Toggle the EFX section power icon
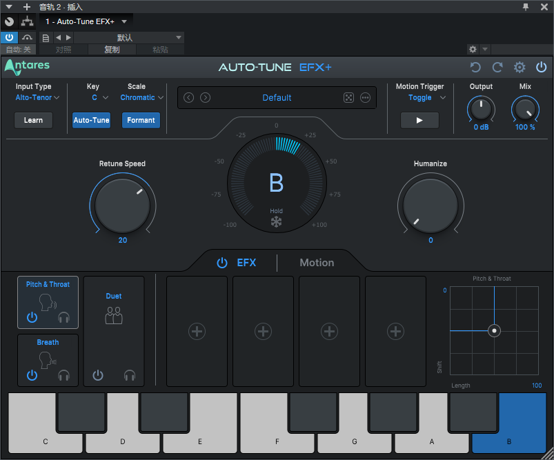Image resolution: width=554 pixels, height=460 pixels. [222, 263]
